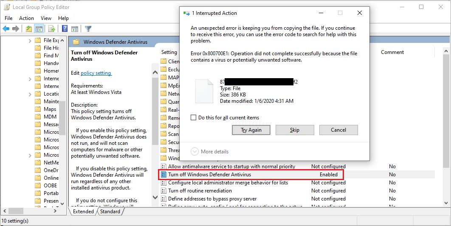
Task: Click the Threa folder icon in settings list
Action: click(x=163, y=150)
